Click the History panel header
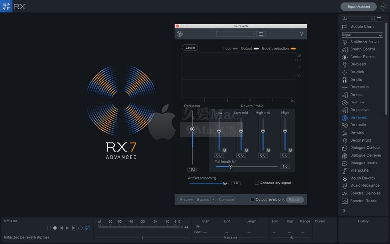 (x=363, y=221)
